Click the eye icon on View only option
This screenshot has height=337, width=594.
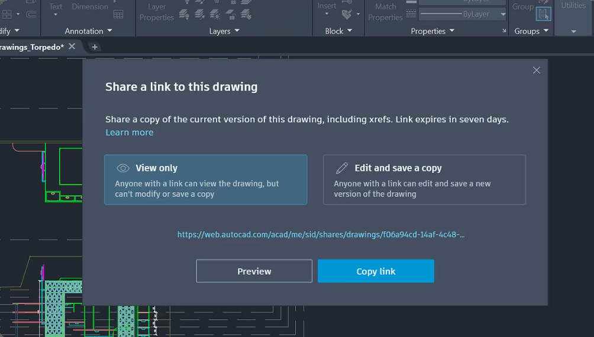tap(123, 168)
